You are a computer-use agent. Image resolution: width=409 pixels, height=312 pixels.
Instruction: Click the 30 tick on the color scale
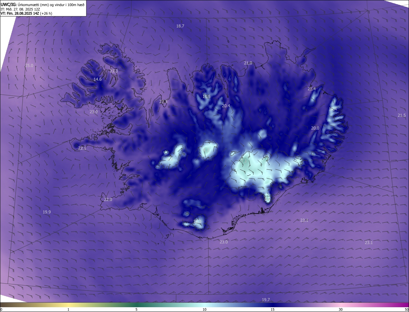[341, 309]
